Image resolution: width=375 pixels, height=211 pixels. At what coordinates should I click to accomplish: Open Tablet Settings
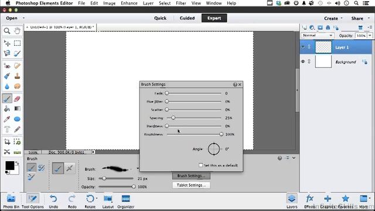191,185
